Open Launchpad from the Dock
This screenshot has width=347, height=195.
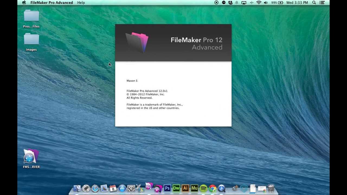click(x=86, y=188)
